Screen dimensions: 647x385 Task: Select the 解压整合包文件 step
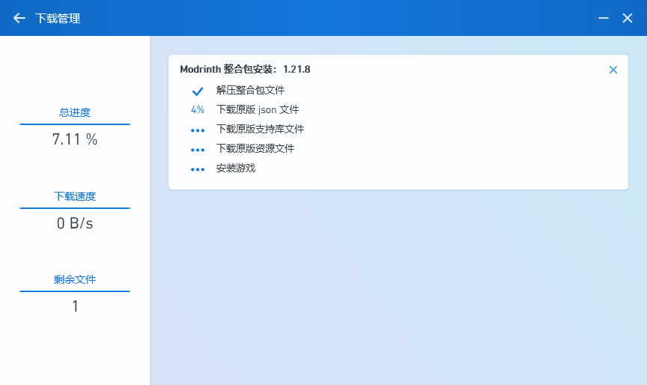(x=250, y=90)
